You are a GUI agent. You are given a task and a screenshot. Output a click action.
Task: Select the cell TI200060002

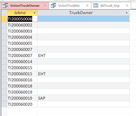click(x=22, y=25)
